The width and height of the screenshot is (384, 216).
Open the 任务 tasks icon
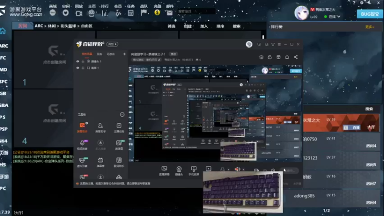click(131, 13)
